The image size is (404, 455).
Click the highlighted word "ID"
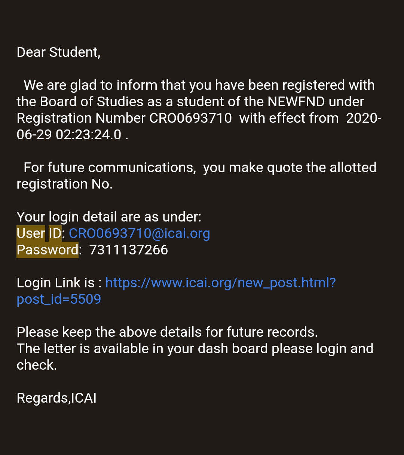55,233
